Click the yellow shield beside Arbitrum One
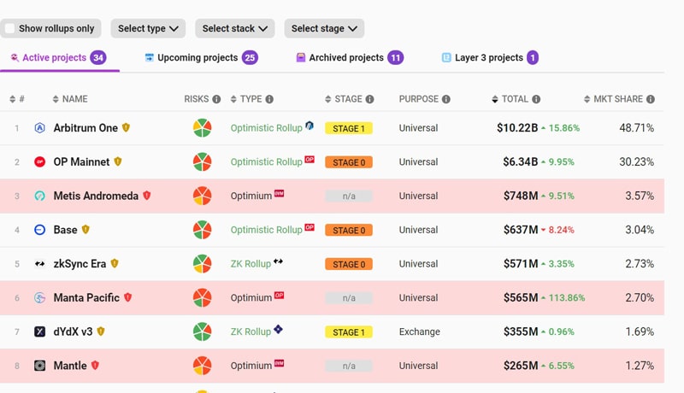 (126, 127)
